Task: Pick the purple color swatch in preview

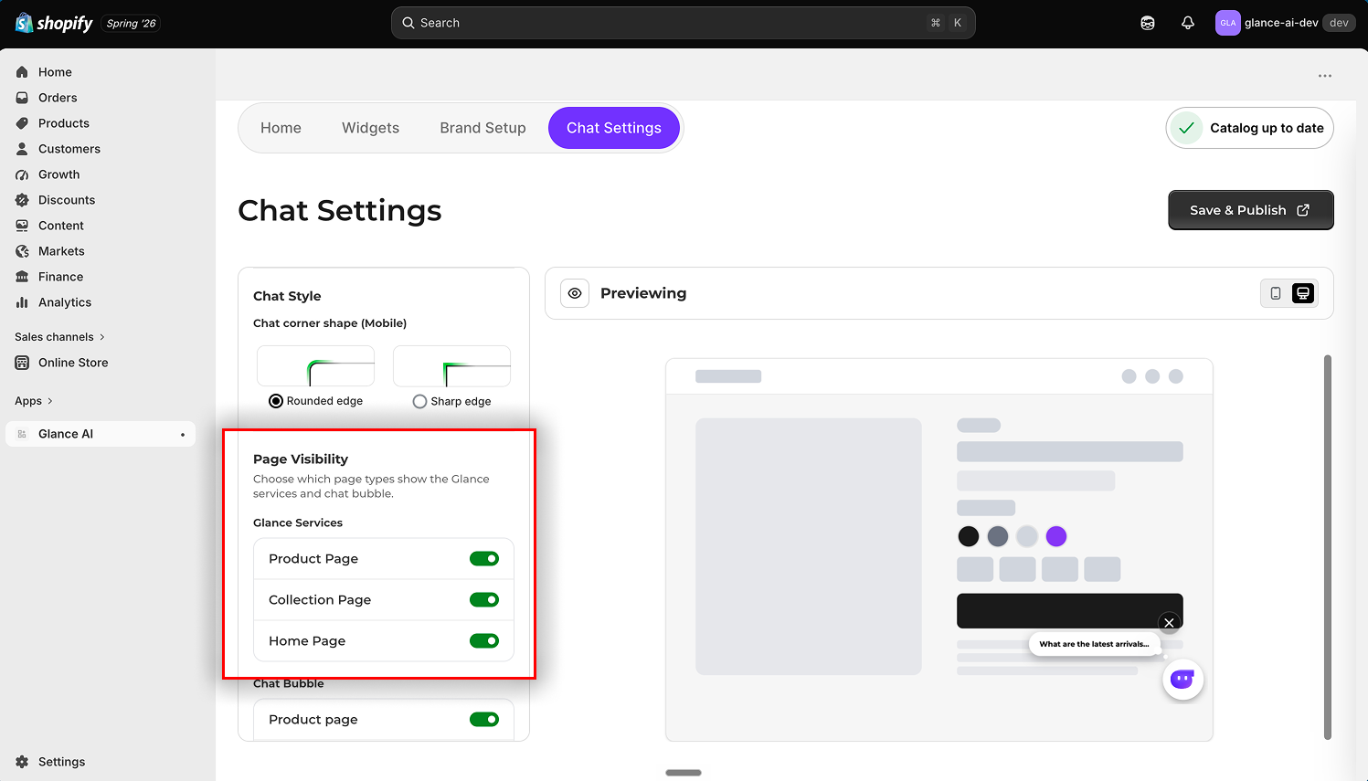Action: 1056,536
